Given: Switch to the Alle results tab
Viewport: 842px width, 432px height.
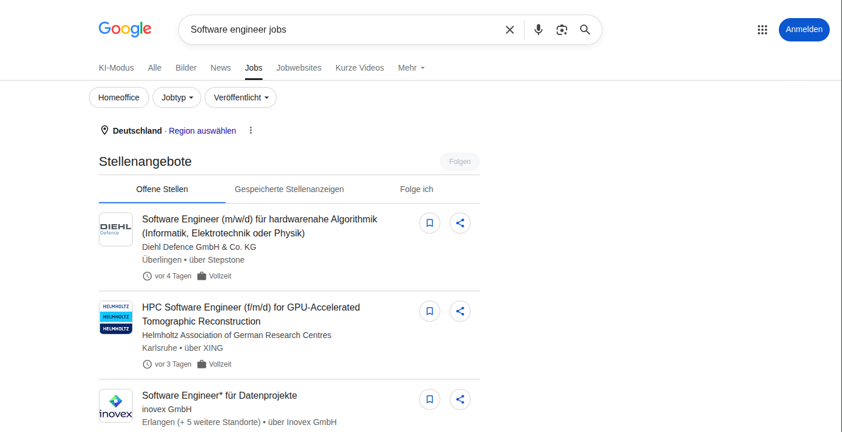Looking at the screenshot, I should (154, 68).
